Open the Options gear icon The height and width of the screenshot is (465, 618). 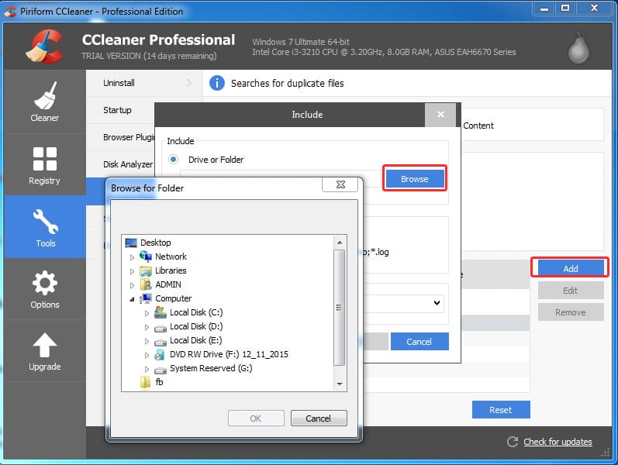click(44, 284)
